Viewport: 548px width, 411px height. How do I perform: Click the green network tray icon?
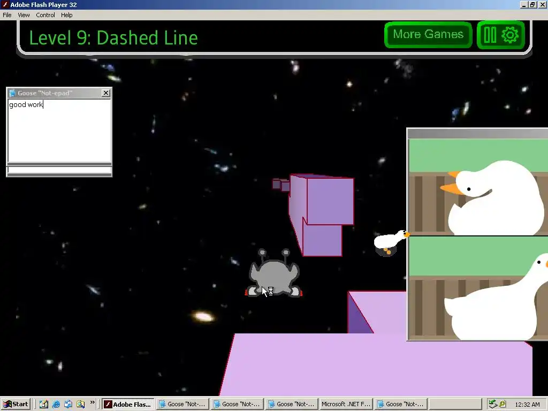[x=493, y=404]
